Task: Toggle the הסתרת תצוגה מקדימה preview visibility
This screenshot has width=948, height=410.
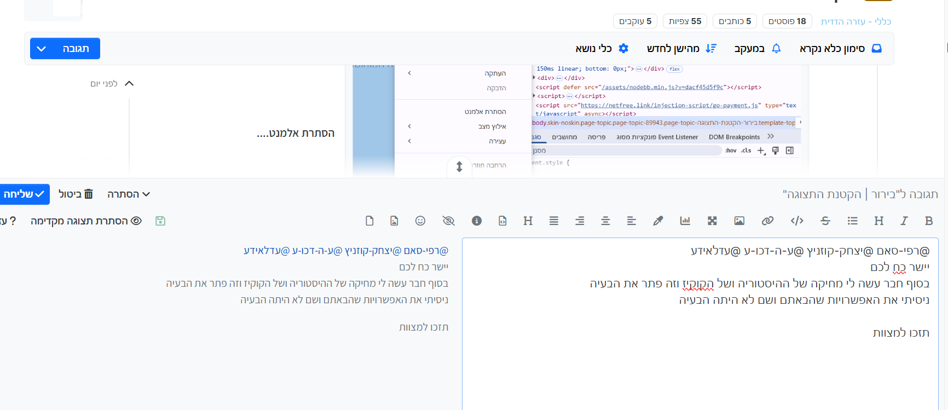Action: [86, 221]
